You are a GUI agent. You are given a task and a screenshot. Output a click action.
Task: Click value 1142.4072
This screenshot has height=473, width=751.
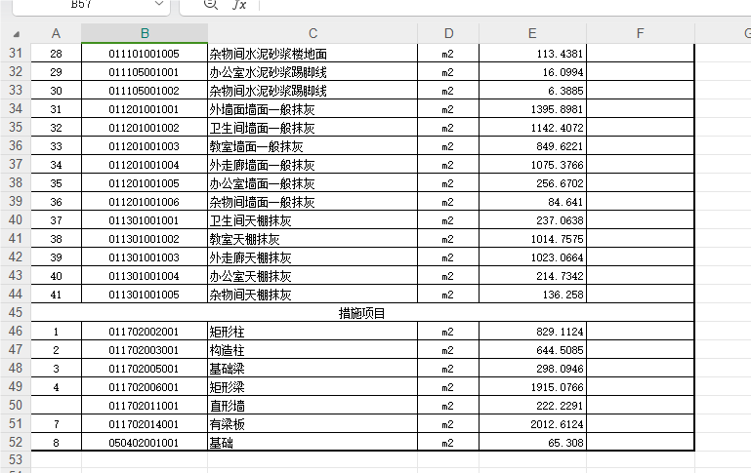coord(532,128)
